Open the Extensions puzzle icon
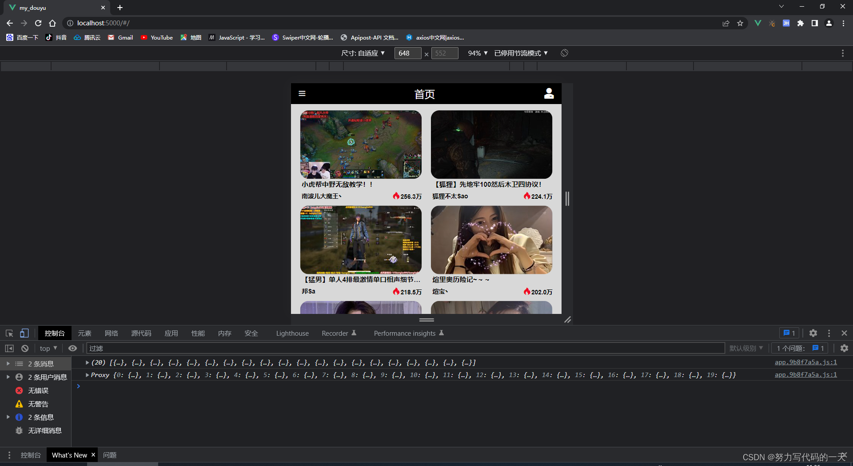Image resolution: width=853 pixels, height=466 pixels. coord(801,23)
